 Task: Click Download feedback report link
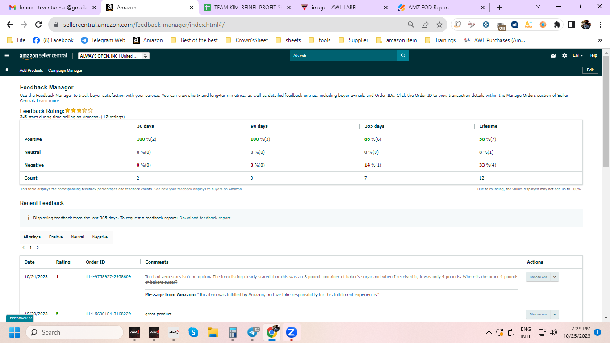[205, 218]
